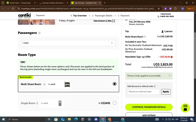This screenshot has width=196, height=122.
Task: Open Microsoft Edge from the taskbar
Action: click(76, 119)
